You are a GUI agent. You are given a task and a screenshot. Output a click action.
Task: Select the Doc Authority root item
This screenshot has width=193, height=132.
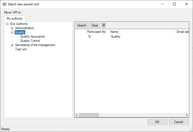[x=19, y=24]
